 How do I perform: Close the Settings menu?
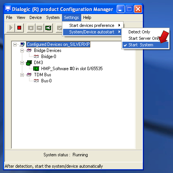[71, 17]
